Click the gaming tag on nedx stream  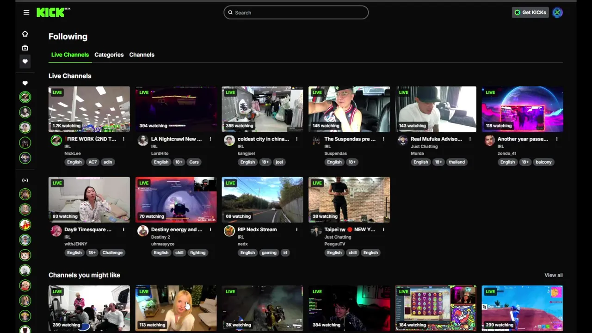(x=269, y=253)
